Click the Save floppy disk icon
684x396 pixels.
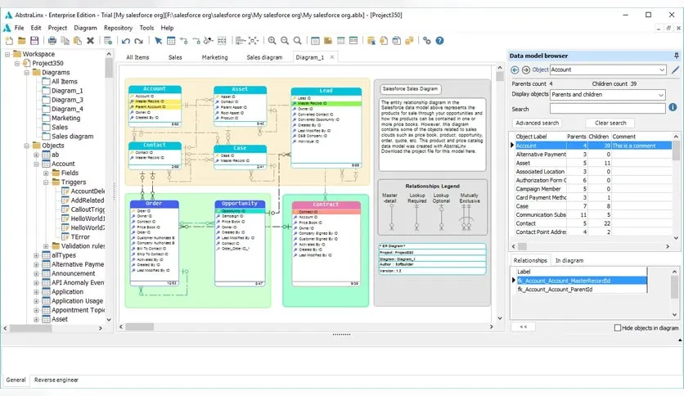(x=34, y=41)
